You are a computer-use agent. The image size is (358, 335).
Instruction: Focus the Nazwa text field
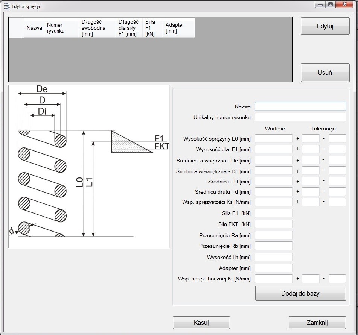click(x=300, y=106)
